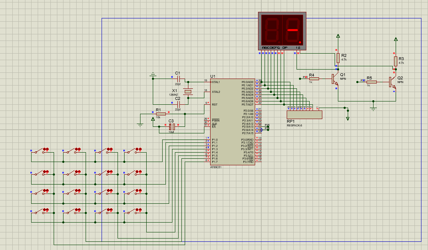The width and height of the screenshot is (428, 250).
Task: Click the P3.7/RD pin label
Action: pos(248,162)
